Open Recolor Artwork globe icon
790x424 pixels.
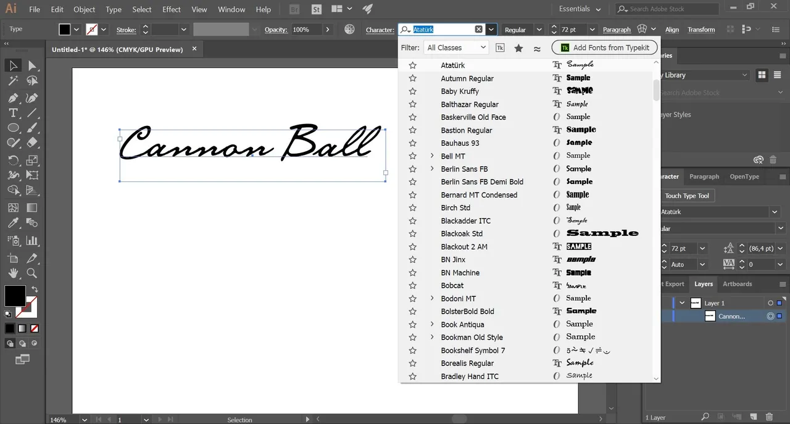[x=349, y=29]
